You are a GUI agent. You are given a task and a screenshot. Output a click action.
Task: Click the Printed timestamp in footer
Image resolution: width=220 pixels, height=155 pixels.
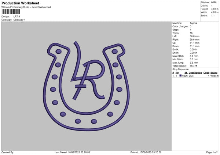coord(146,152)
